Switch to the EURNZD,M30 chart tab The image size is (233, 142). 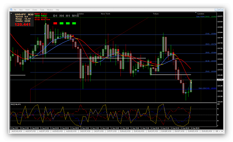[x=193, y=131]
